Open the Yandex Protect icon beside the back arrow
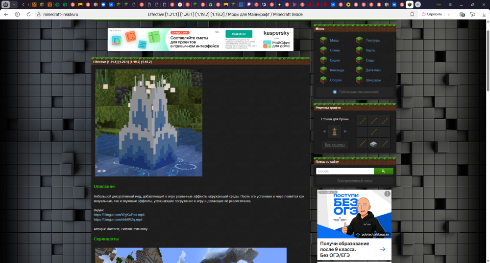Screen dimensions: 490x263 [x=17, y=14]
